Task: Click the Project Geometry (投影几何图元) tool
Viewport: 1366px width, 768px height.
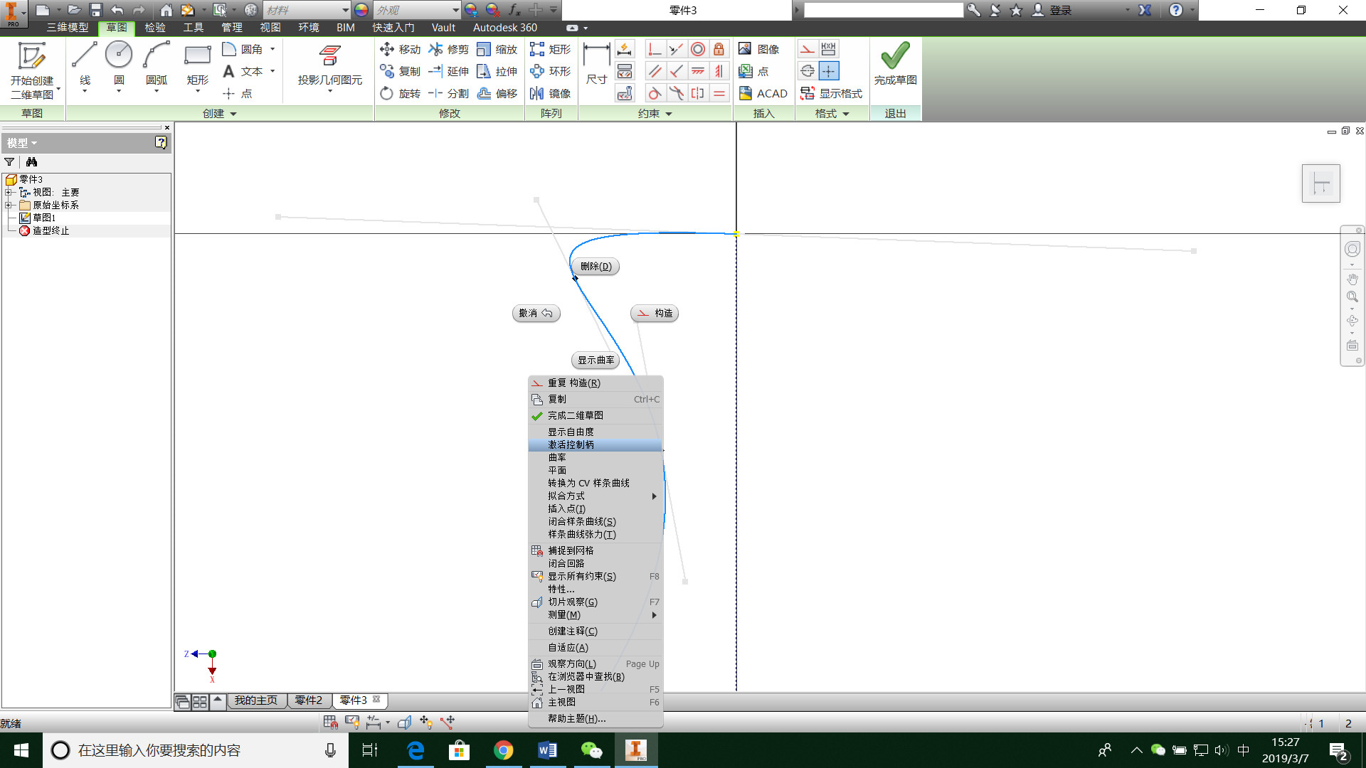Action: [x=329, y=65]
